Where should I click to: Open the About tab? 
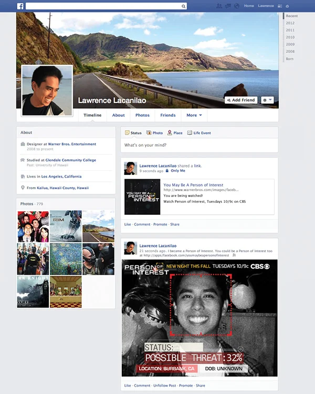pos(118,115)
